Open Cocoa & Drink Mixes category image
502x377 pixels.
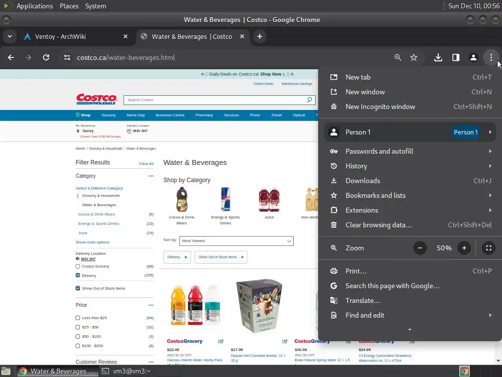[181, 200]
